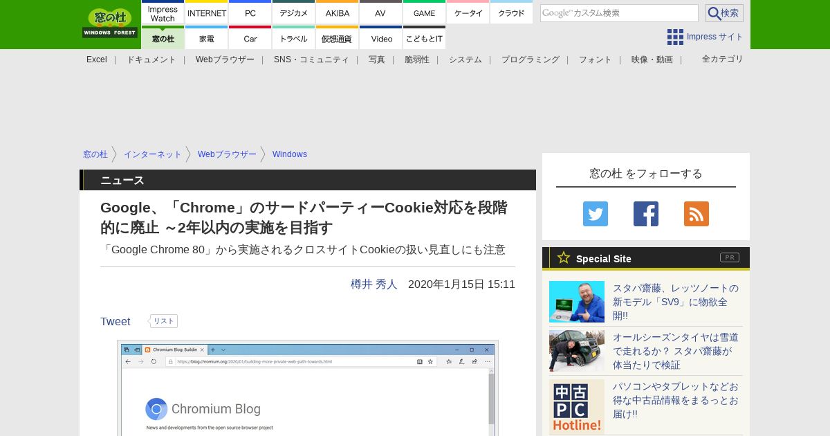
Task: Open the AKIBA tab
Action: coord(338,12)
